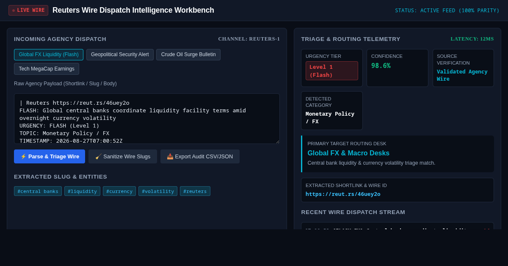This screenshot has width=508, height=266.
Task: Click the #currency tag
Action: pos(119,191)
